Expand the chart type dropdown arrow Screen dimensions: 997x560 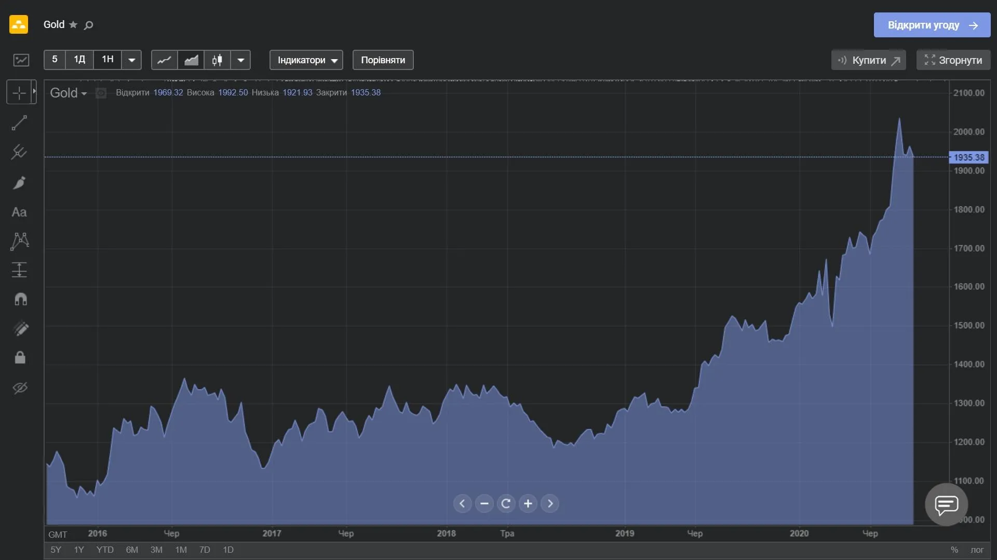tap(240, 60)
